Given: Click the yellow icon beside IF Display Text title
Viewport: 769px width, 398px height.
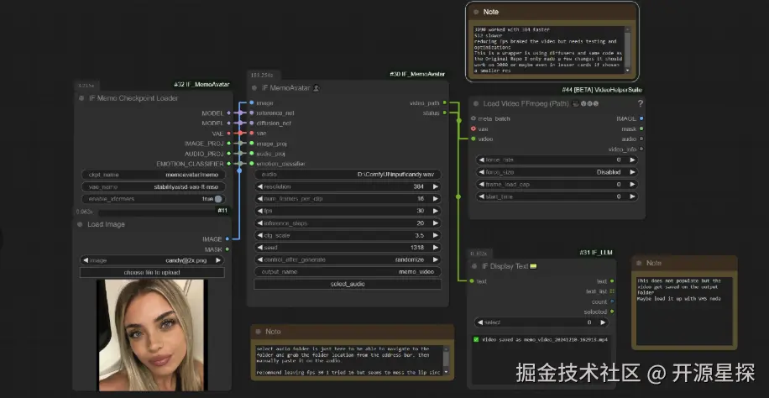Looking at the screenshot, I should pyautogui.click(x=533, y=266).
